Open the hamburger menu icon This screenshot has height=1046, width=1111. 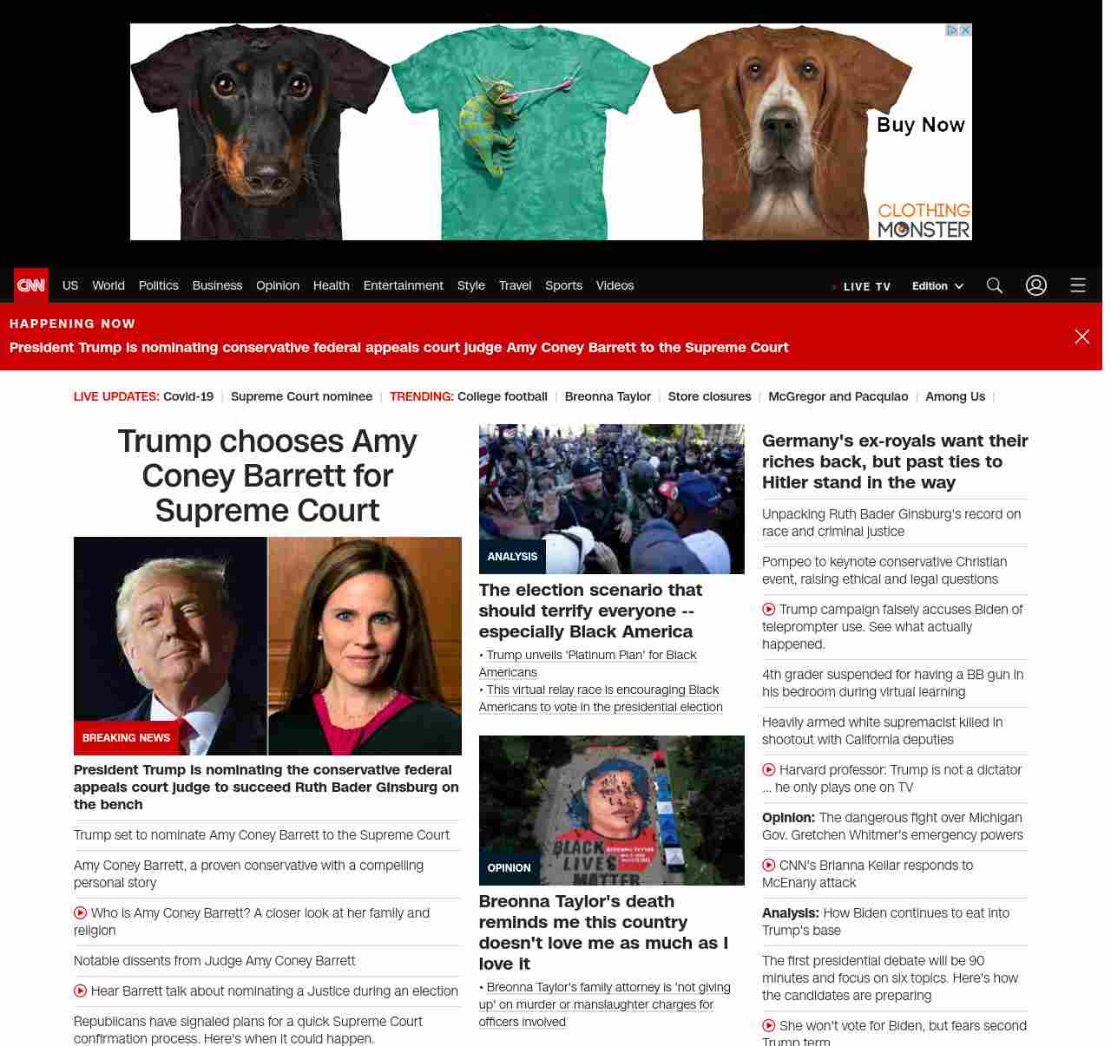(1077, 285)
